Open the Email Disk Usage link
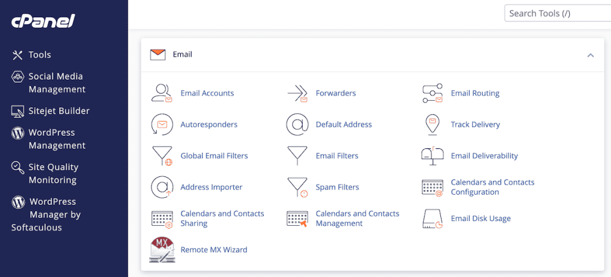The image size is (611, 277). (x=480, y=219)
